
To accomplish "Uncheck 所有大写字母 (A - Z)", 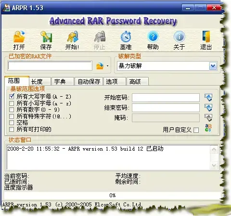I will tap(12, 96).
